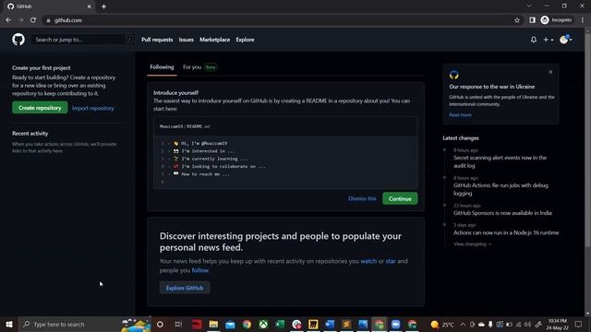Open Chrome three-dot menu
591x332 pixels.
coord(583,20)
